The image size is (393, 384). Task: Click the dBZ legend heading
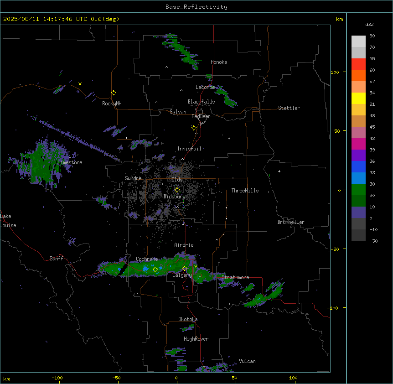click(369, 24)
